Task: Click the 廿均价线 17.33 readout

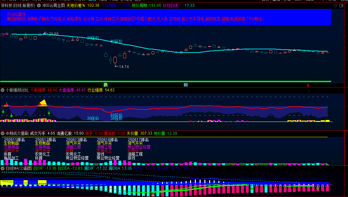Action: [178, 5]
